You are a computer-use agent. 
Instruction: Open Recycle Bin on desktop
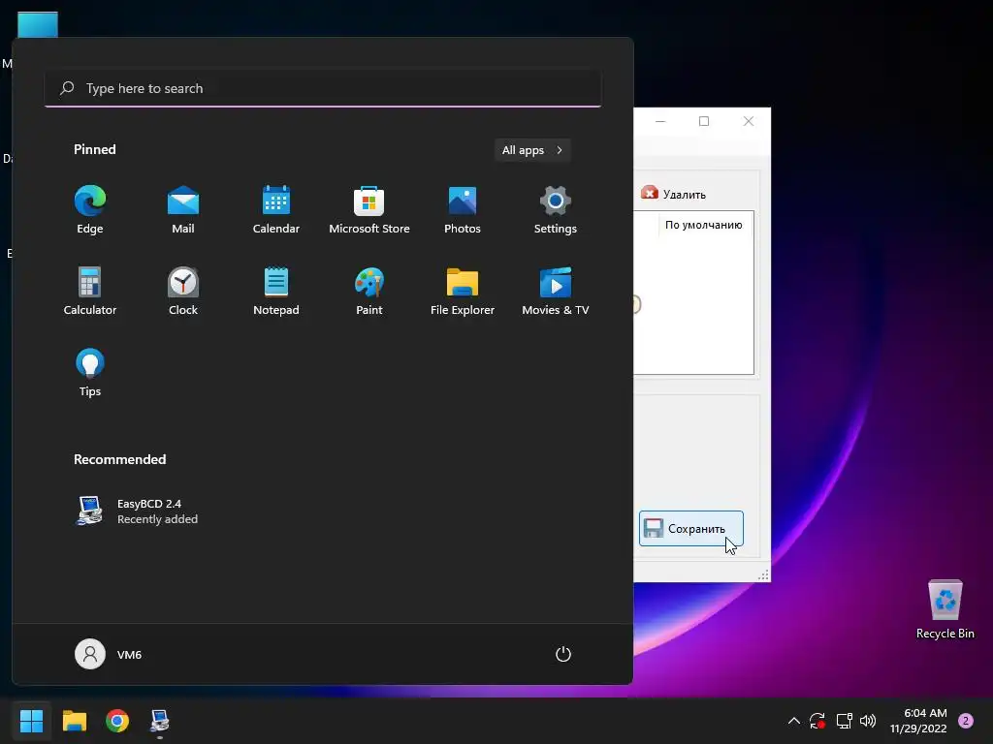pyautogui.click(x=945, y=609)
